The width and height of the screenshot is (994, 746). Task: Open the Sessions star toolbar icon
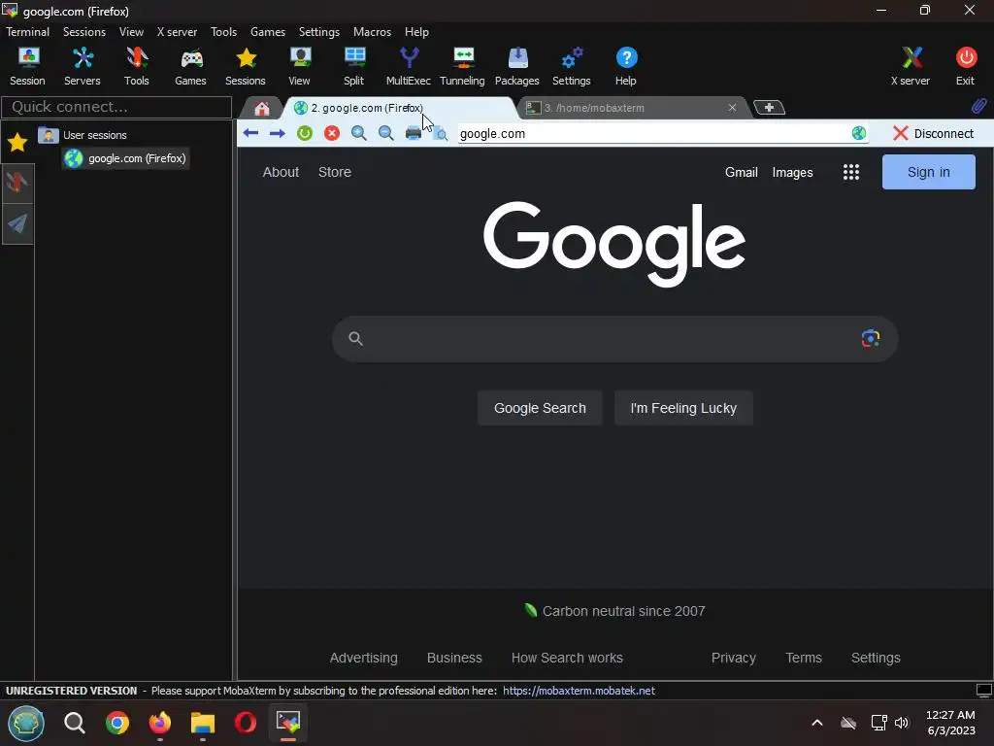point(246,66)
